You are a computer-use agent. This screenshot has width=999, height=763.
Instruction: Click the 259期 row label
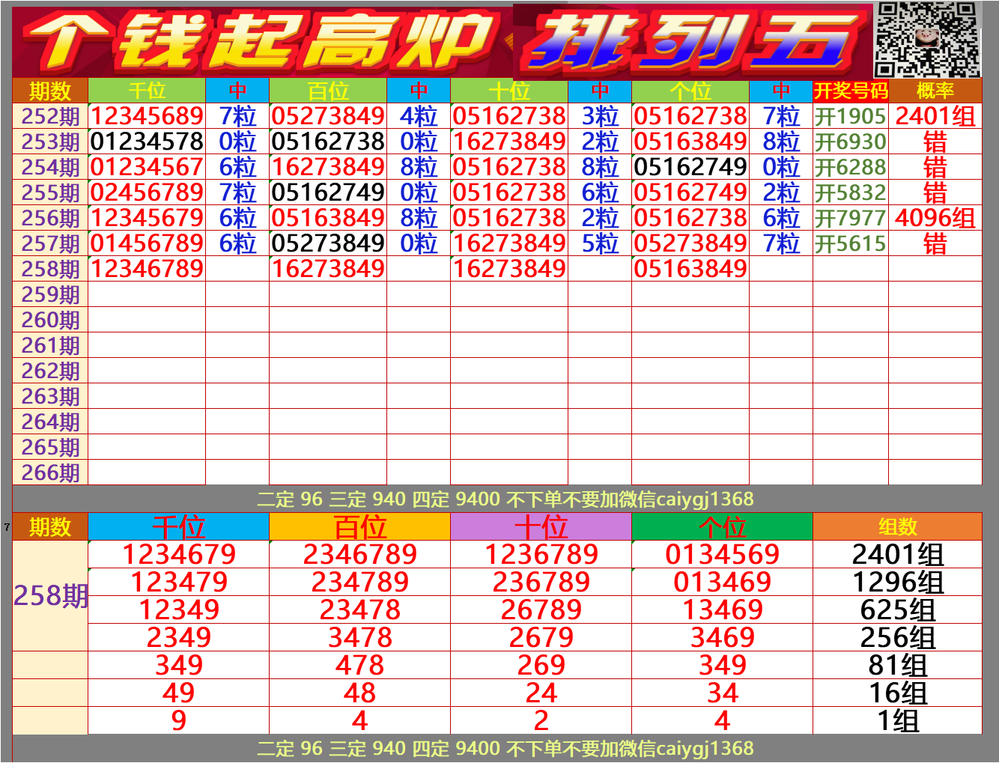point(50,295)
